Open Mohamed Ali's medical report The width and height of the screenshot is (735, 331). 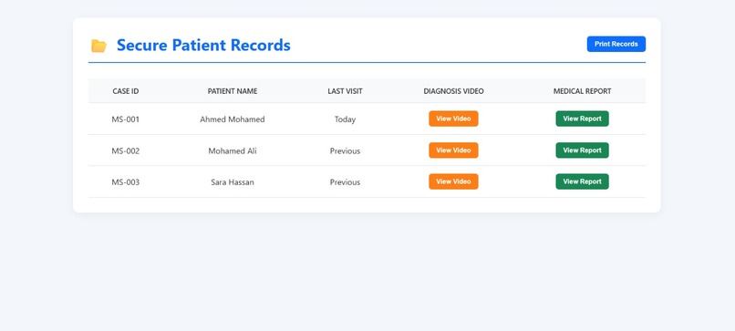point(582,150)
